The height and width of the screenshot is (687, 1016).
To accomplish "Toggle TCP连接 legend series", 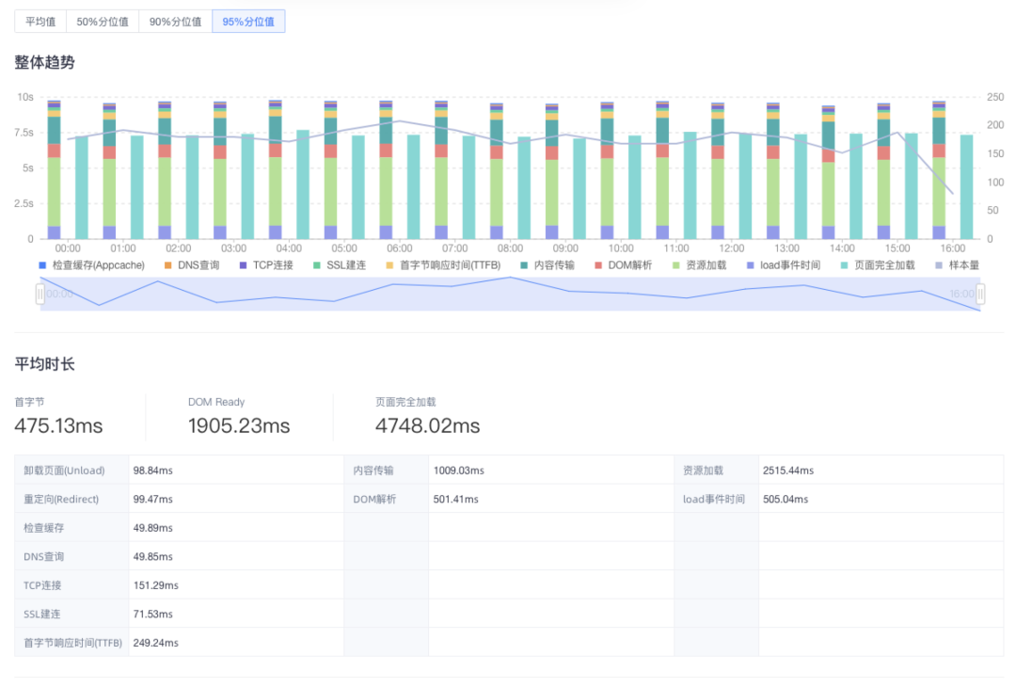I will (x=266, y=265).
